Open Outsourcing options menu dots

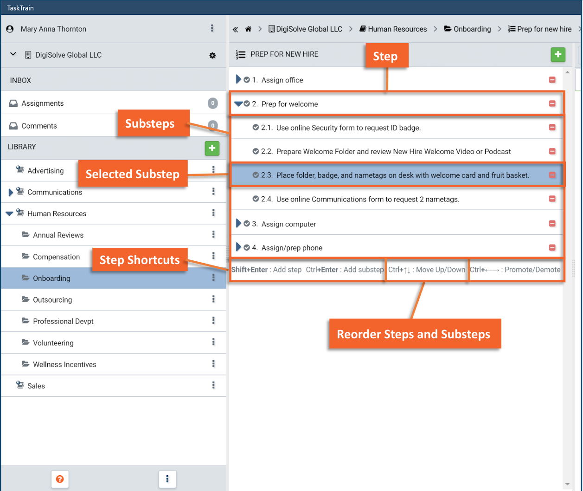(x=213, y=299)
